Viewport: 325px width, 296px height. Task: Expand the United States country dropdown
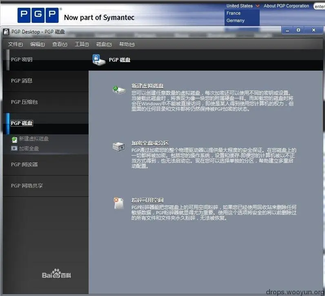[243, 6]
